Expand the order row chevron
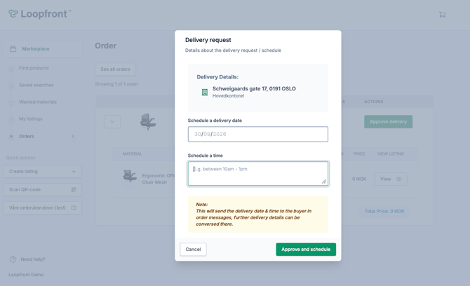This screenshot has height=286, width=470. (112, 121)
